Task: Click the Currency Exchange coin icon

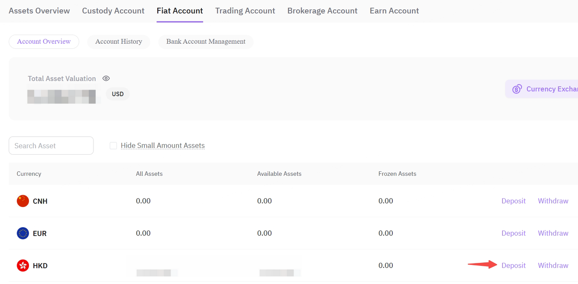Action: (x=517, y=89)
